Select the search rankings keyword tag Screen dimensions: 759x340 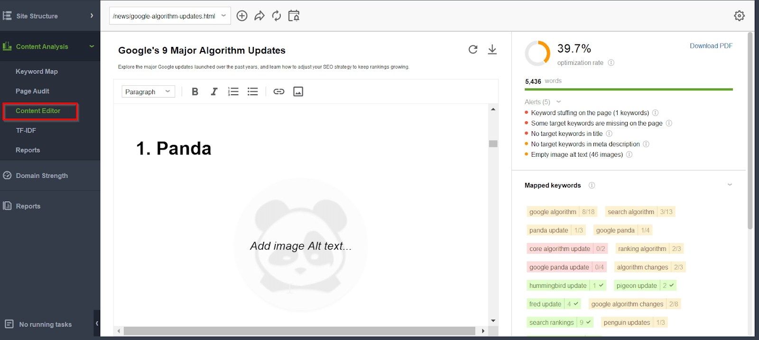pyautogui.click(x=560, y=322)
